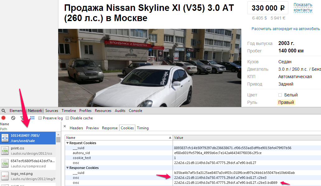Switch to the Elements panel tab
The height and width of the screenshot is (186, 321).
coord(16,111)
